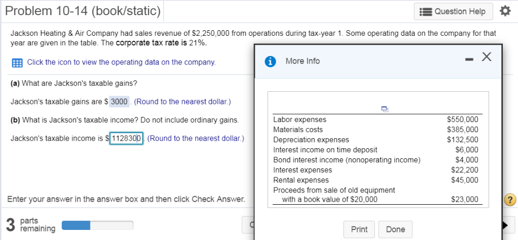Image resolution: width=518 pixels, height=240 pixels.
Task: Click 'Proceeds from sale of old equipment' label
Action: 334,190
